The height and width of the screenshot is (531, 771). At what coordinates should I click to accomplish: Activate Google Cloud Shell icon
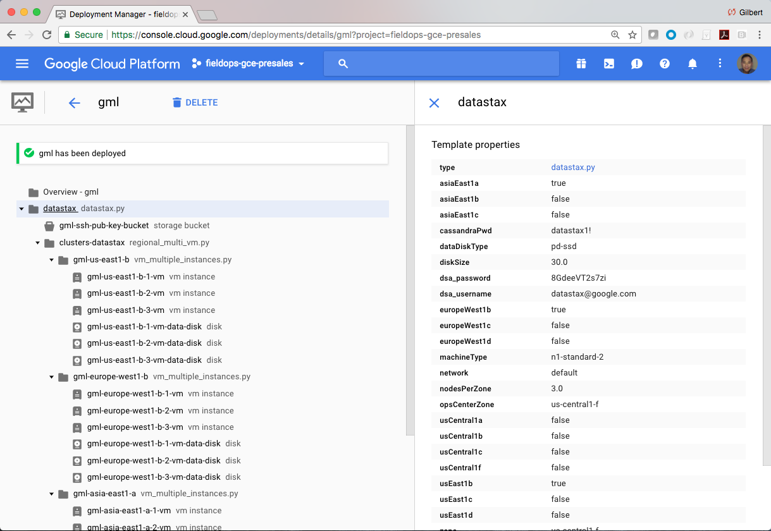pyautogui.click(x=609, y=63)
